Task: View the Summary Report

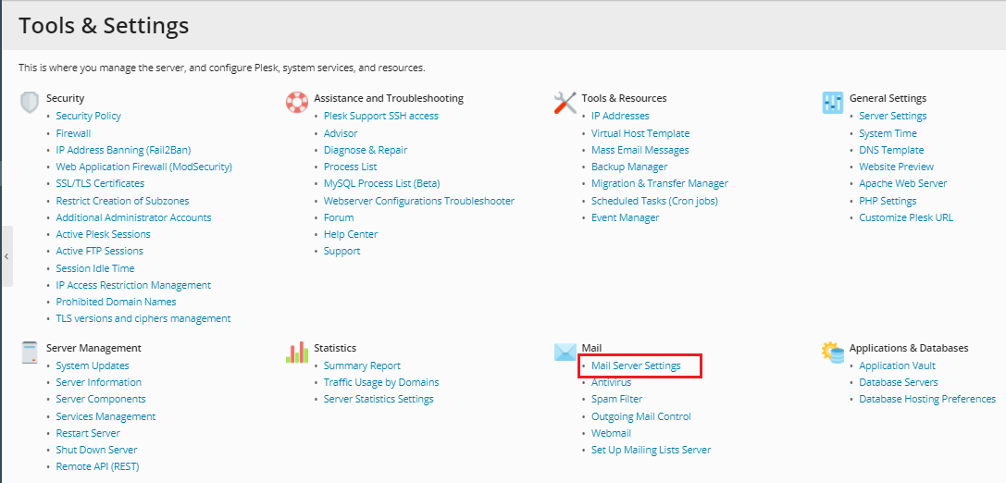Action: [x=362, y=365]
